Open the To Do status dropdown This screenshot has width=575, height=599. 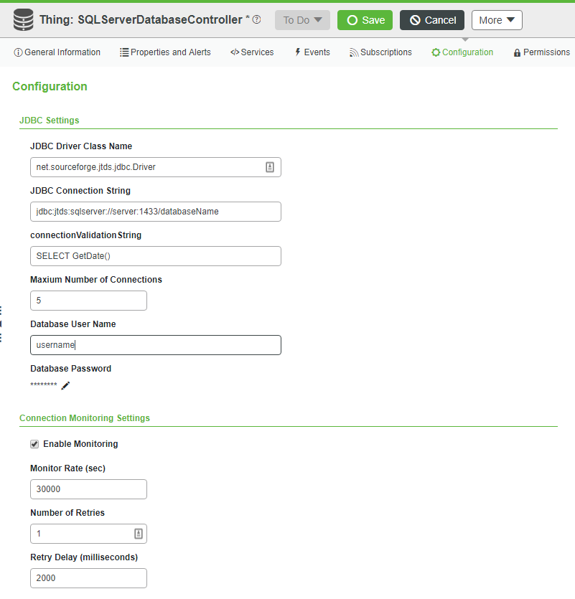click(301, 20)
